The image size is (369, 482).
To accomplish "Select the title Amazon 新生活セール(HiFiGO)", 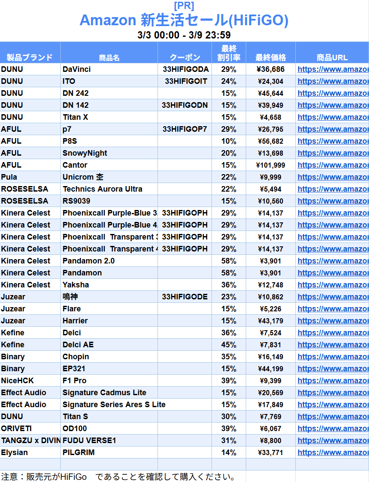I will [x=184, y=20].
